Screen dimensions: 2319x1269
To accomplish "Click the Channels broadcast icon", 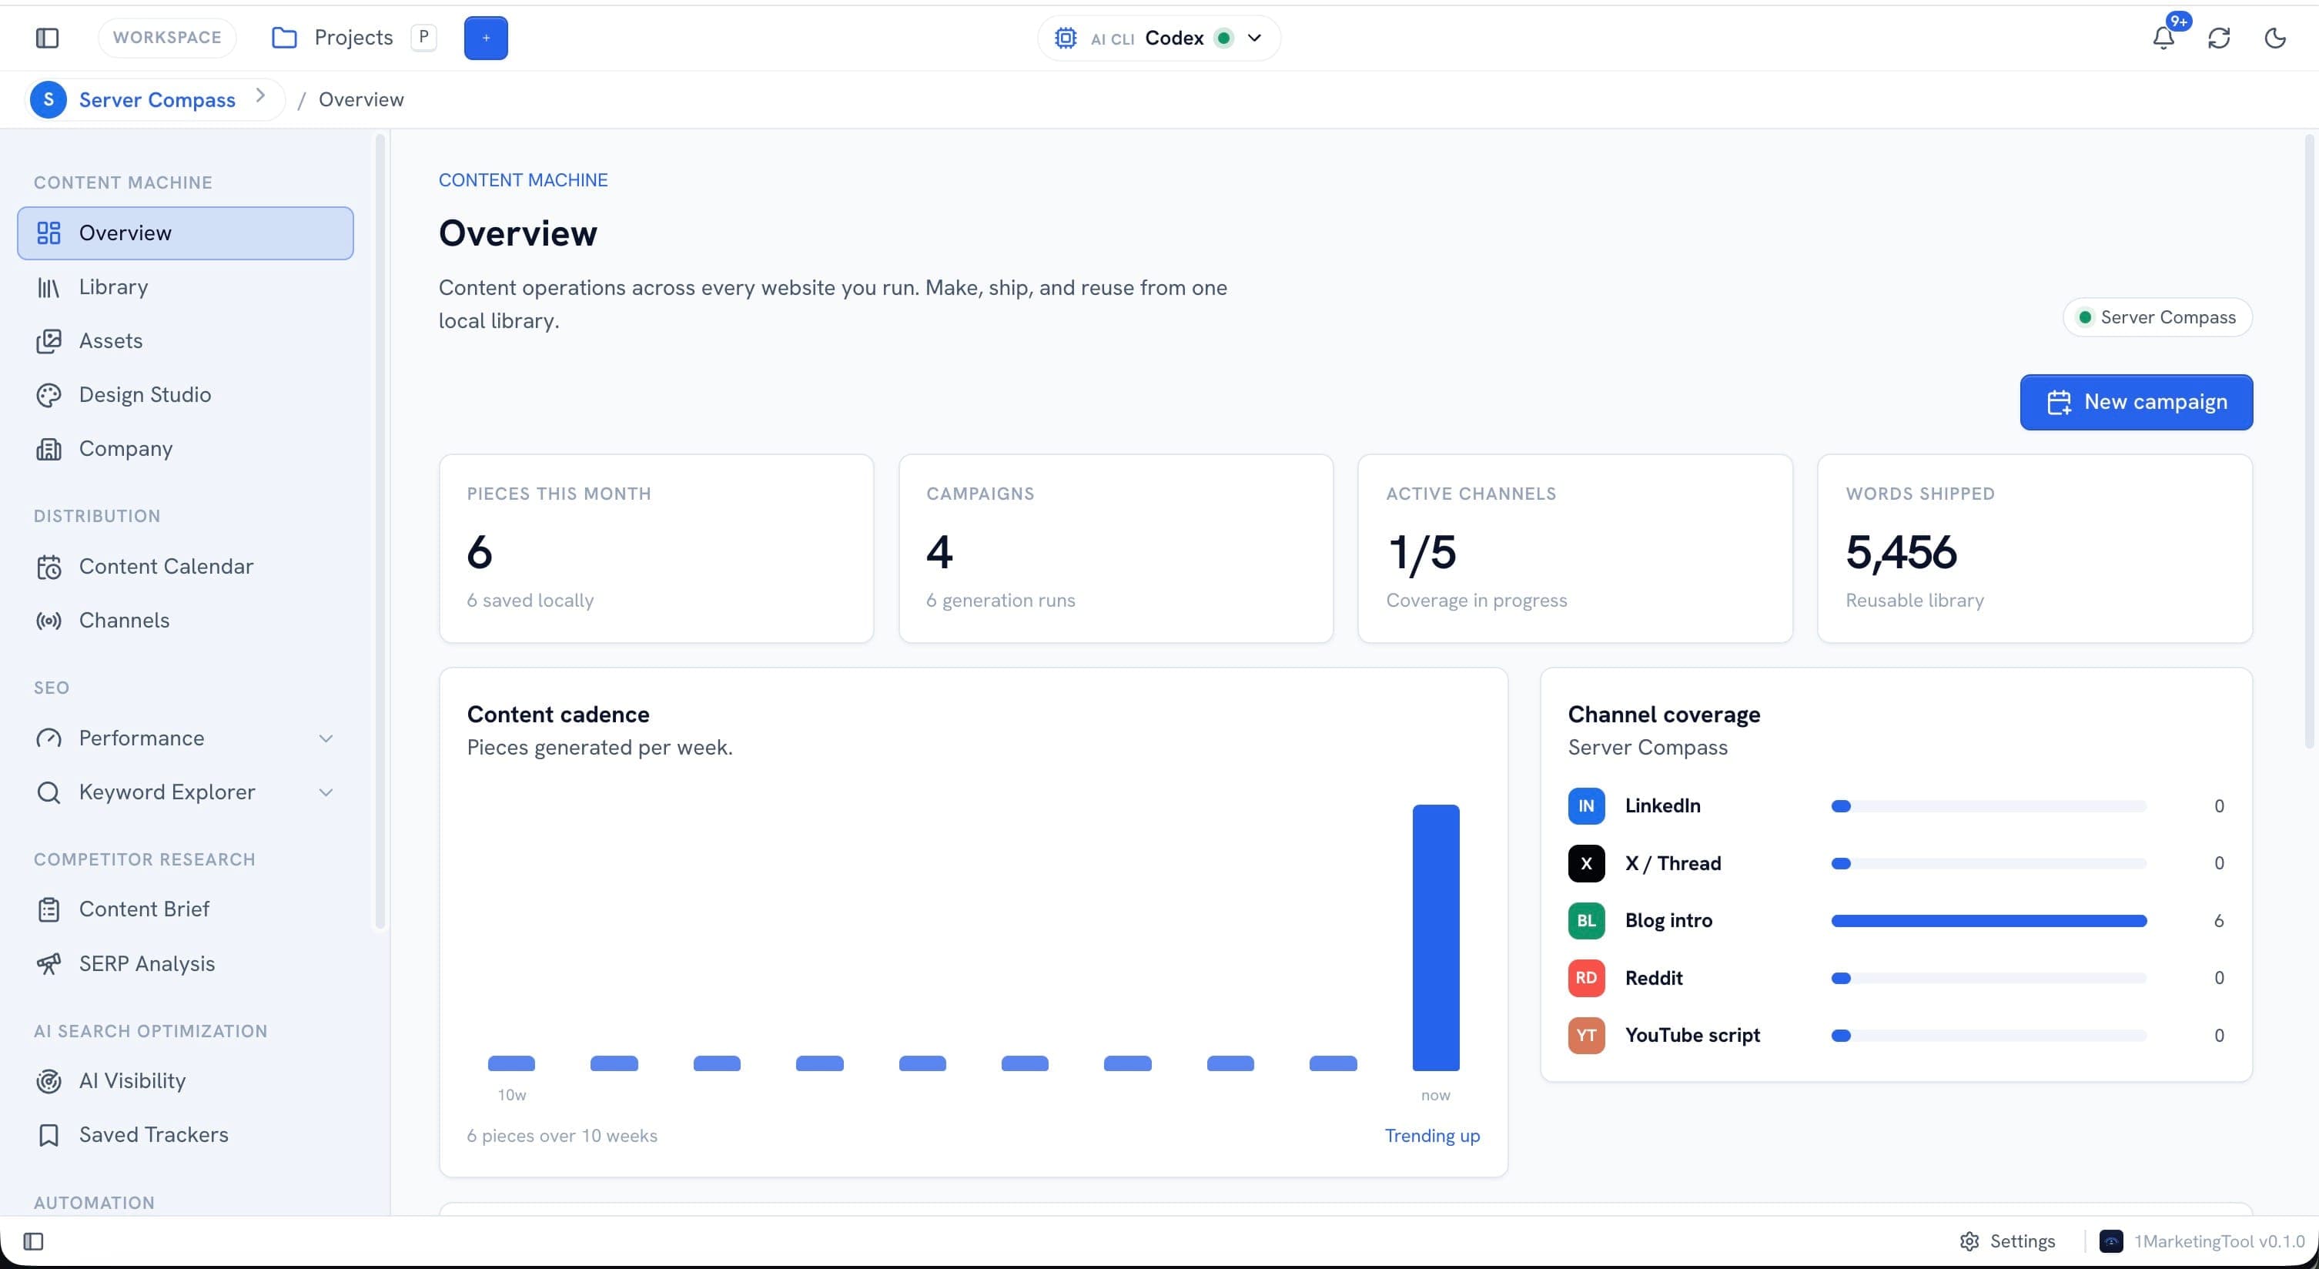I will 49,621.
